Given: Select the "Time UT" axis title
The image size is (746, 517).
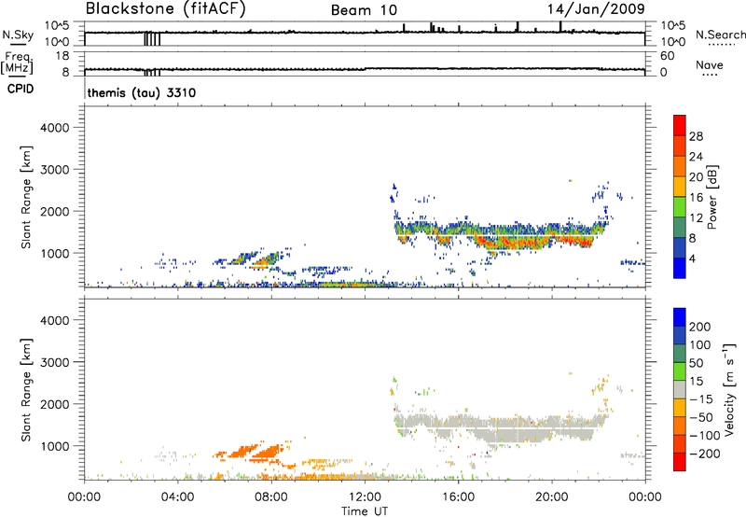Looking at the screenshot, I should (365, 510).
